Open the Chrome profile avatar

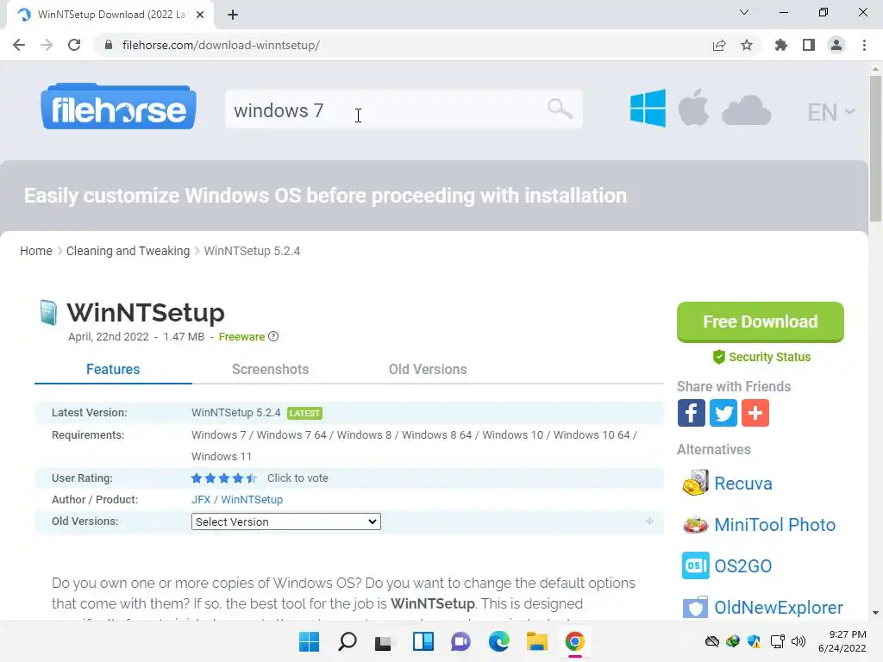(x=836, y=45)
